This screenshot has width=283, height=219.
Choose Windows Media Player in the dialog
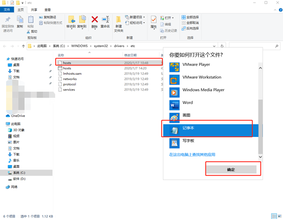[210, 92]
